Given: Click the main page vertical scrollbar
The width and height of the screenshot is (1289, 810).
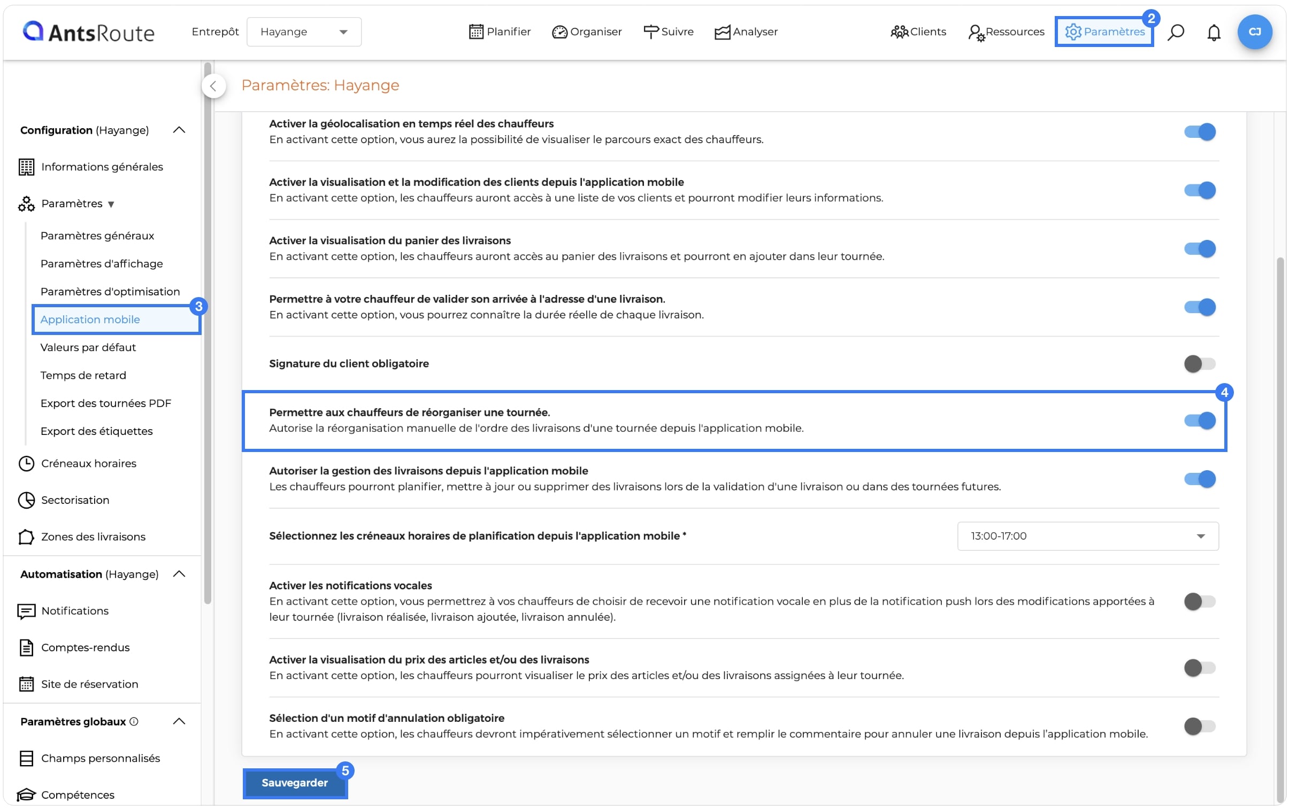Looking at the screenshot, I should 1280,529.
